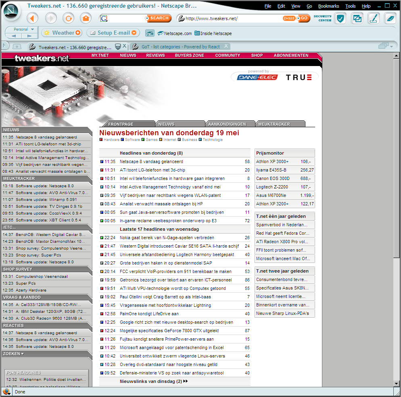401x397 pixels.
Task: Open the Security Center shield icon
Action: point(340,19)
